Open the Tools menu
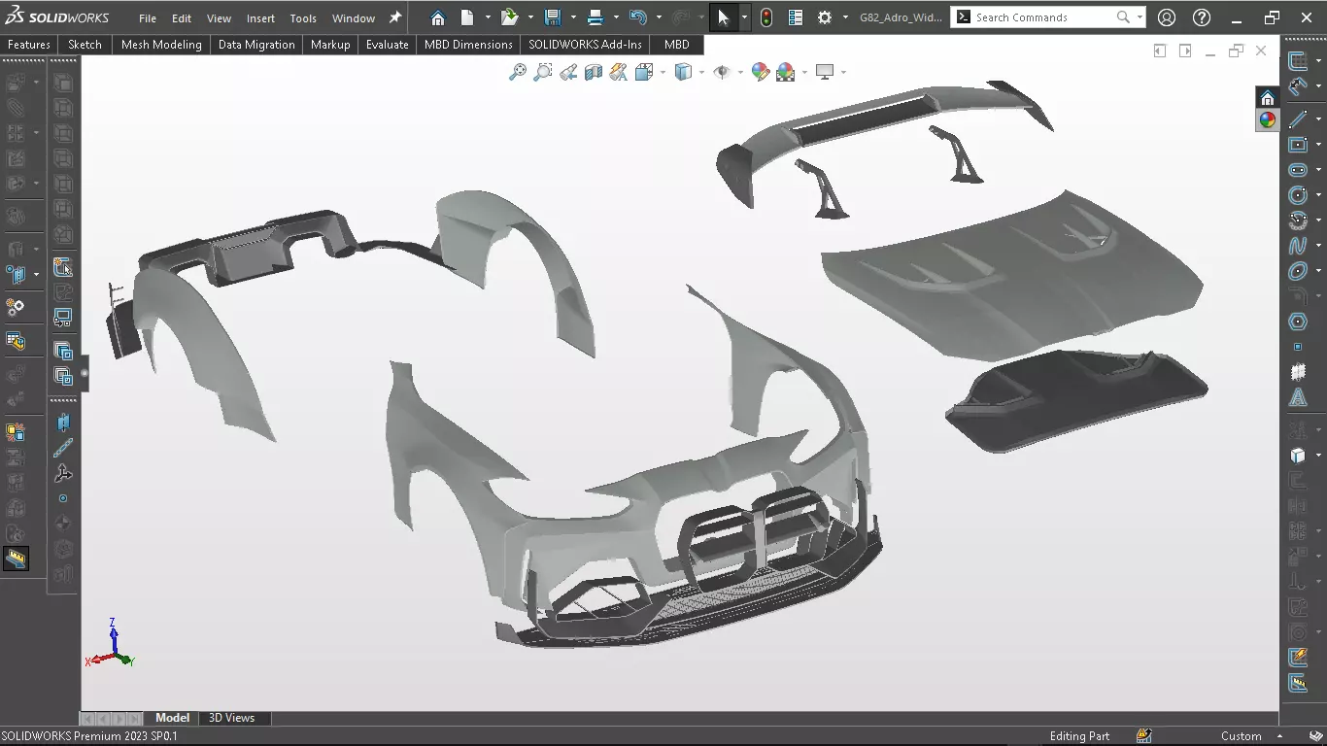The width and height of the screenshot is (1327, 746). (303, 17)
